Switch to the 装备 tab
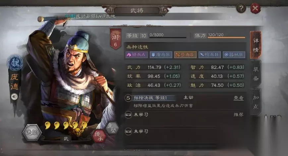288x156 pixels. (x=256, y=74)
